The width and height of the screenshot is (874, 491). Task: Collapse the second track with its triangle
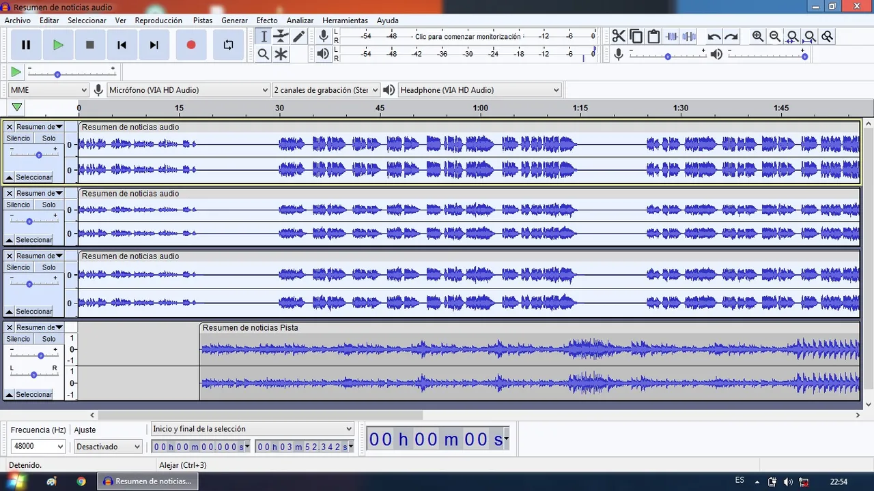pos(9,240)
